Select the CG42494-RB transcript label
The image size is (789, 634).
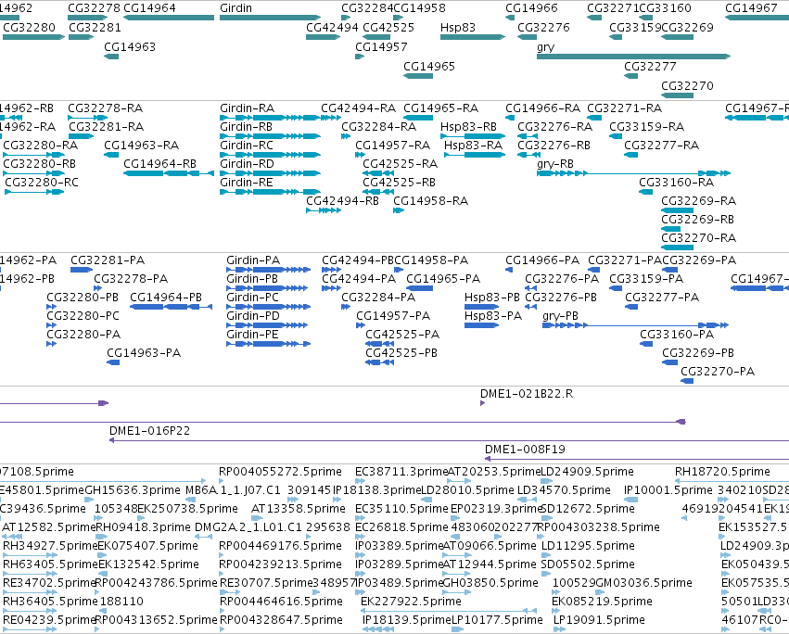click(x=343, y=201)
